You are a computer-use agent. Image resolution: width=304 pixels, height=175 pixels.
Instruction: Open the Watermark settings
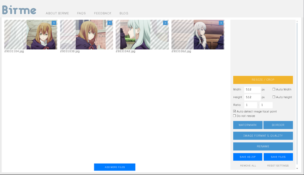(248, 125)
